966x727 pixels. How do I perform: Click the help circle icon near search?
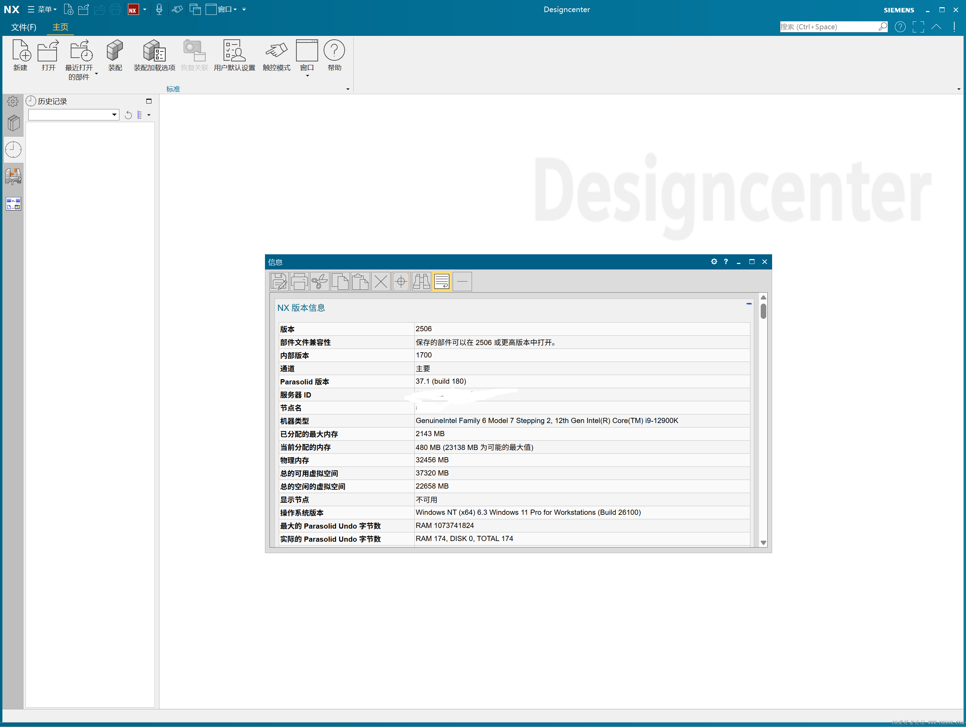900,27
